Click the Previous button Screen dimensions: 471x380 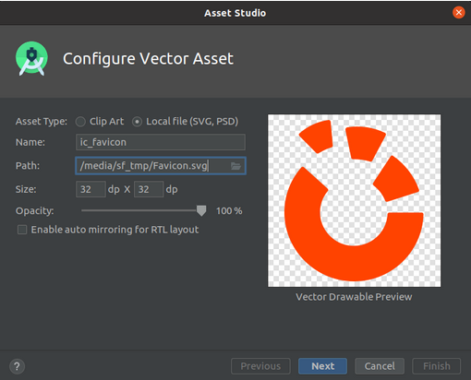point(260,366)
